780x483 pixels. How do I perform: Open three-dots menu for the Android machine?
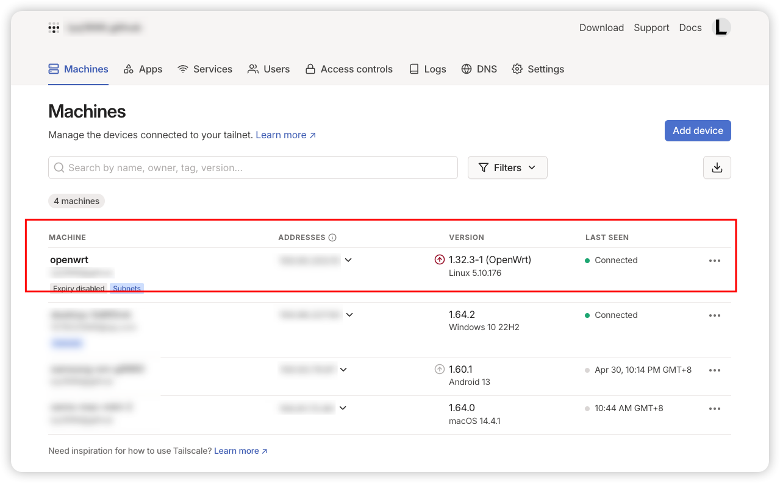click(715, 370)
